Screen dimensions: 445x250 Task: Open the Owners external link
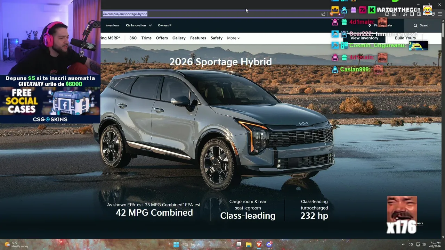(164, 25)
